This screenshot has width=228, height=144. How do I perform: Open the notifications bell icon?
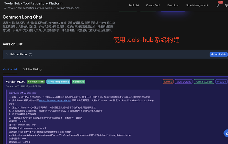217,5
